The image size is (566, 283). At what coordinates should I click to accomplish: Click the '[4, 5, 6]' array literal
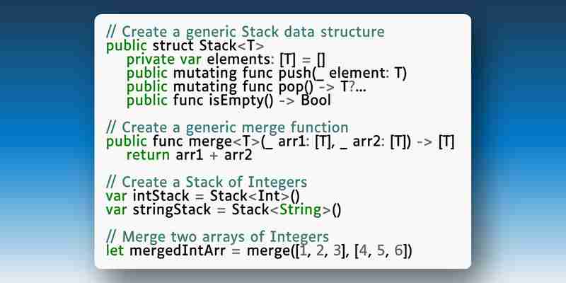click(383, 251)
